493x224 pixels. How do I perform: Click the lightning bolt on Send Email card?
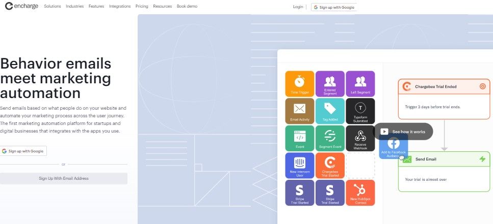[x=482, y=159]
